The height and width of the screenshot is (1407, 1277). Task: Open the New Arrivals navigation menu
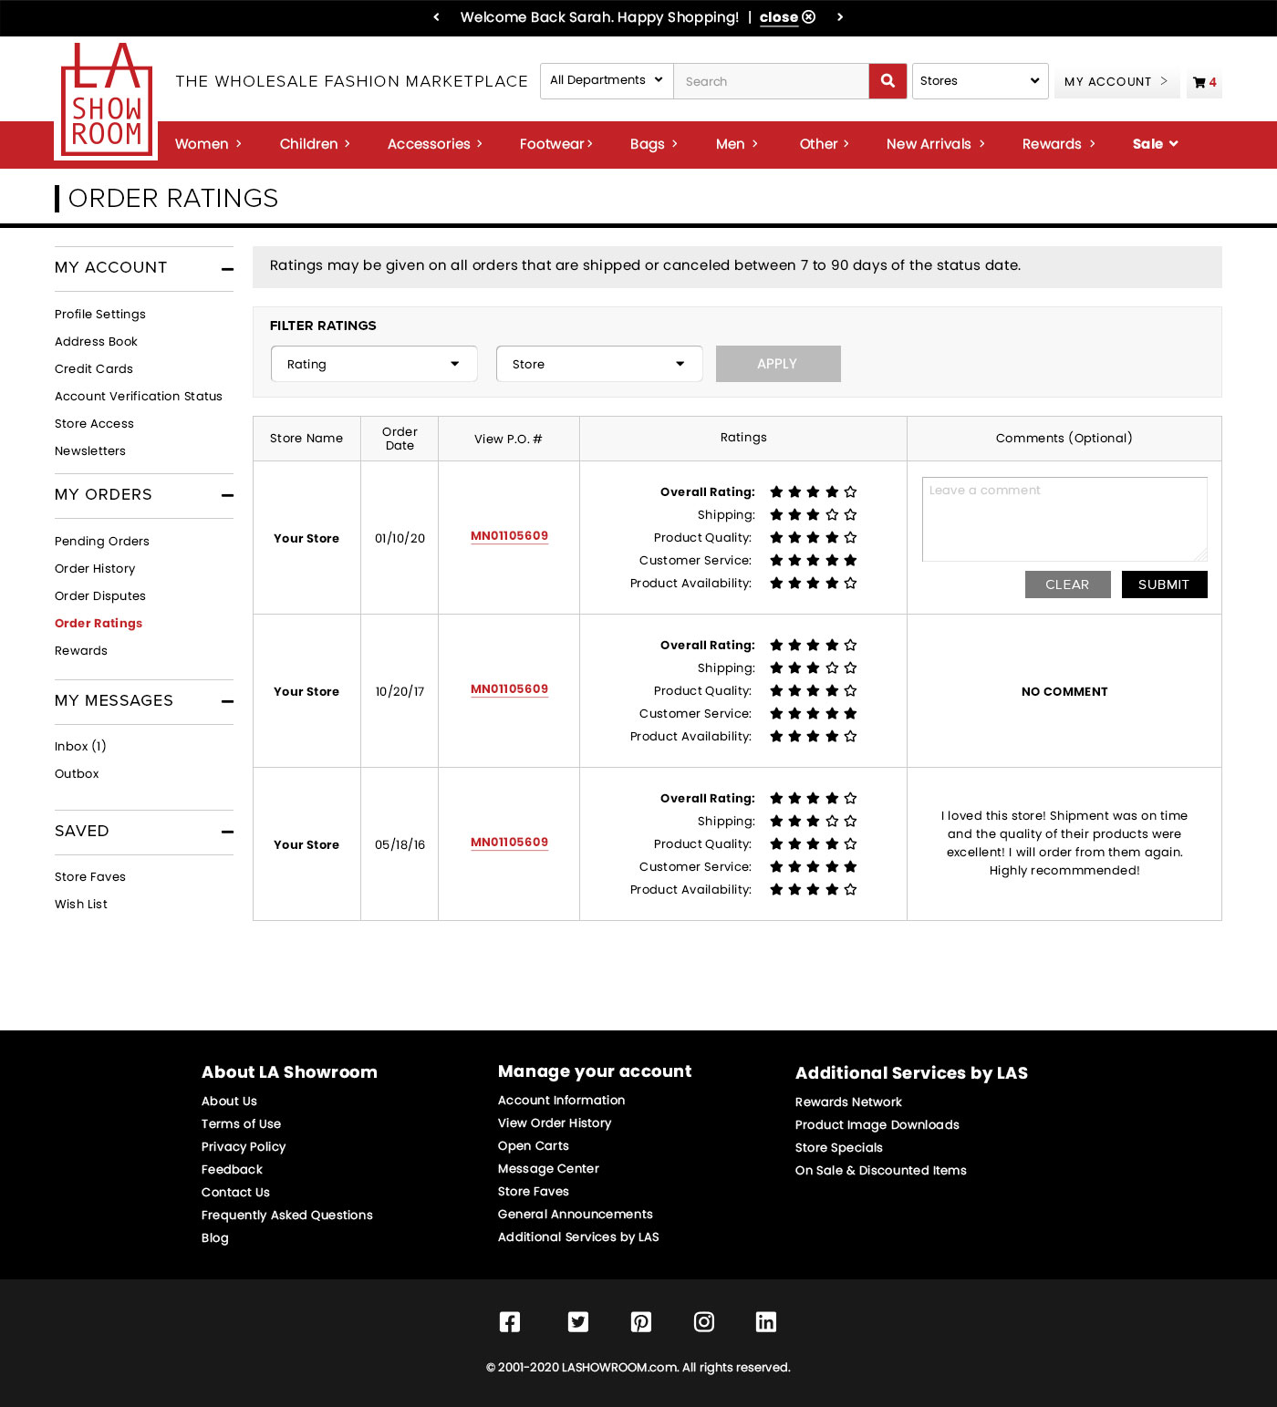pos(935,144)
